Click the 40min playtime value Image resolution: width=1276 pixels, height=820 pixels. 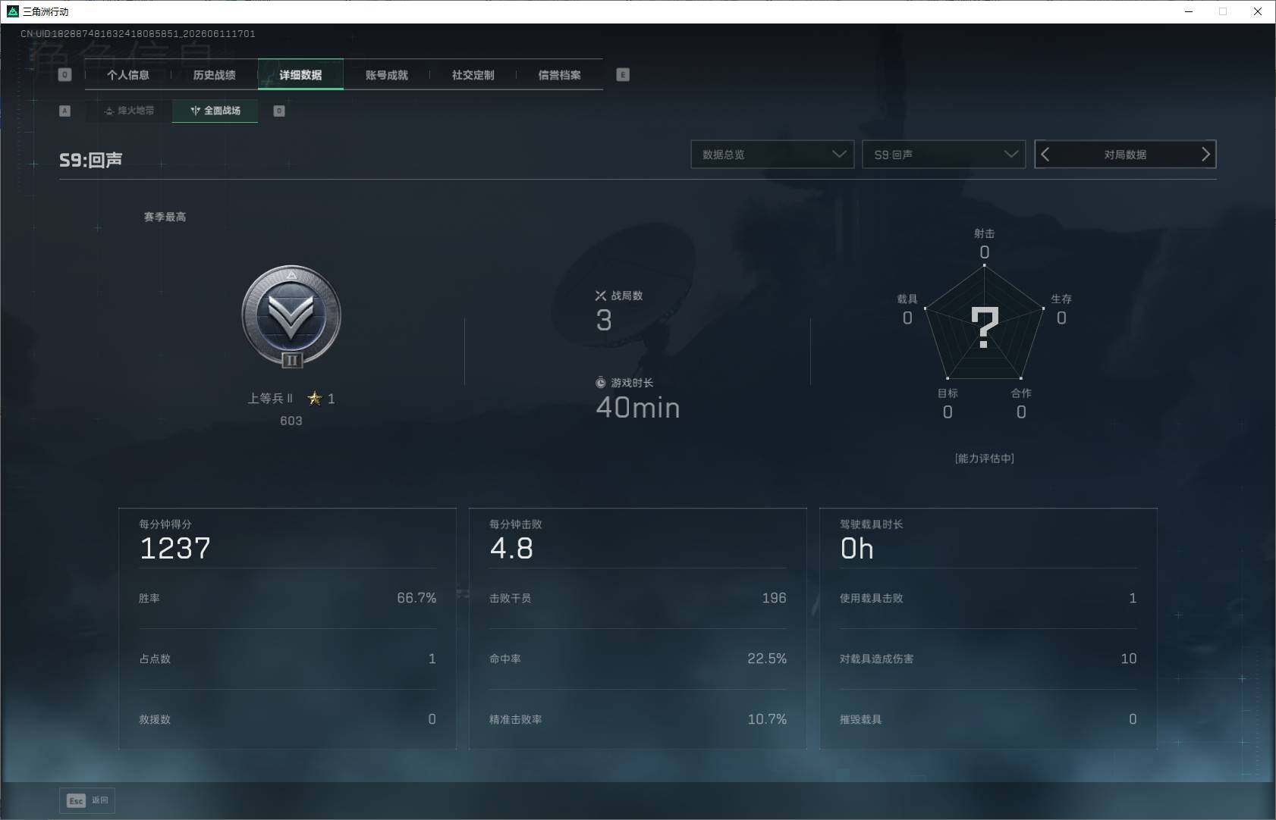tap(638, 408)
